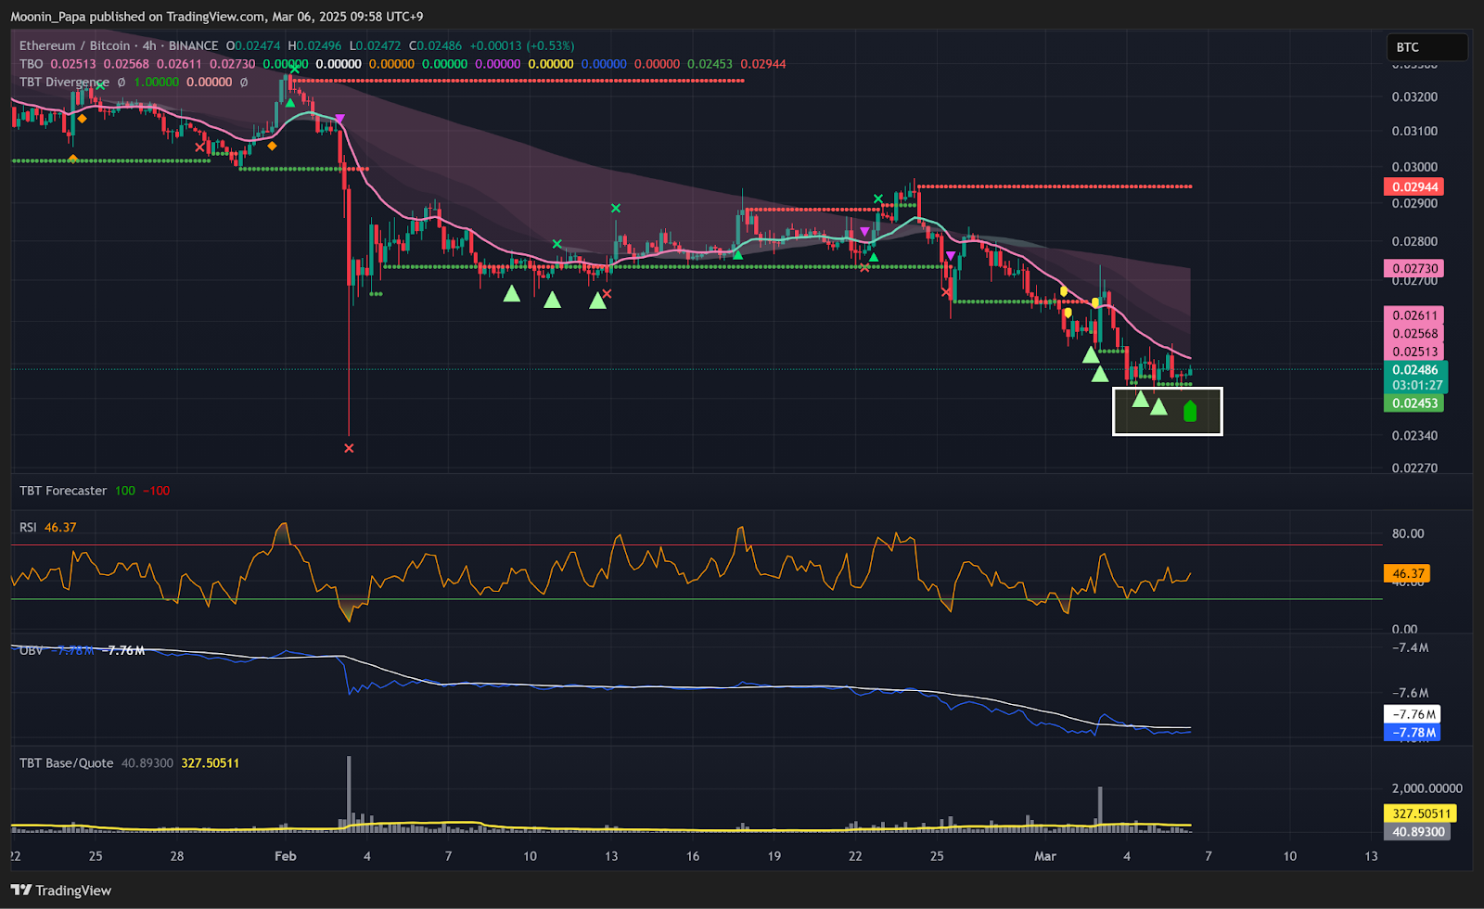Click the green X marker above the Feb 13 candle

click(x=615, y=208)
